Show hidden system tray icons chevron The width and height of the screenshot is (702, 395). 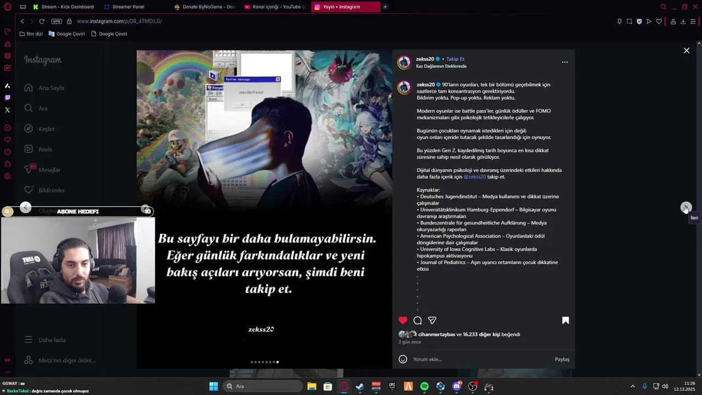[x=632, y=386]
